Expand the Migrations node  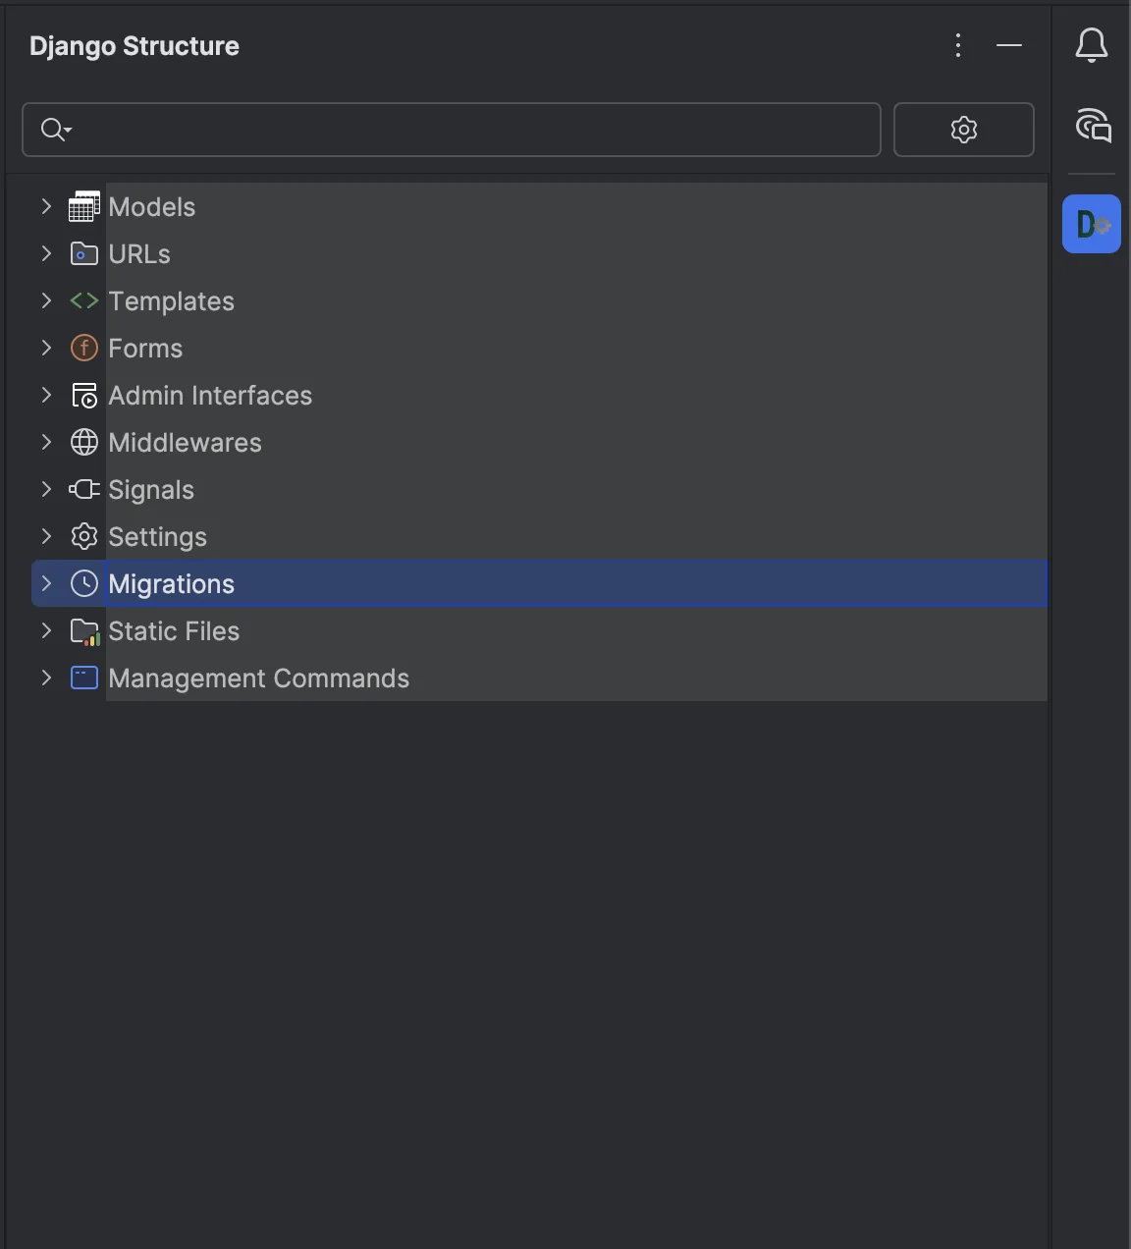(46, 583)
